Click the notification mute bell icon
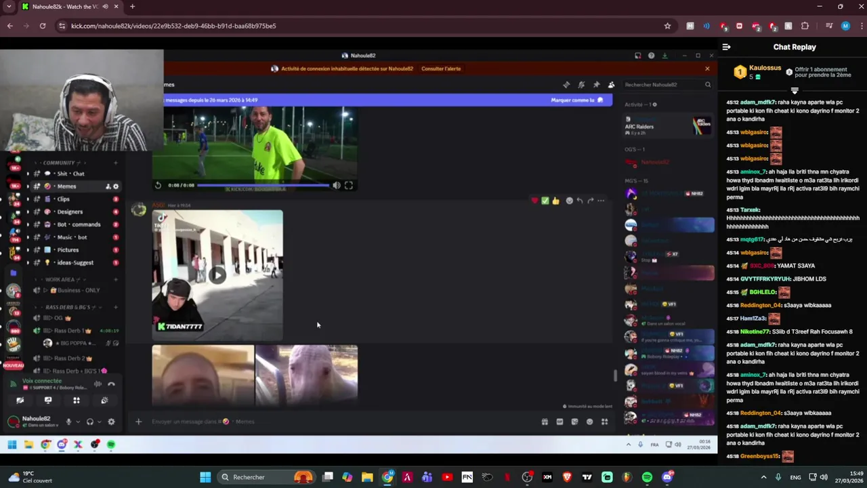Image resolution: width=867 pixels, height=488 pixels. [581, 85]
